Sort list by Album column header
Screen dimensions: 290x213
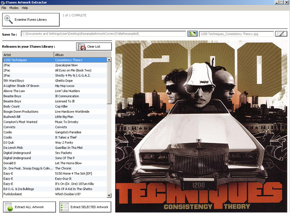[83, 55]
